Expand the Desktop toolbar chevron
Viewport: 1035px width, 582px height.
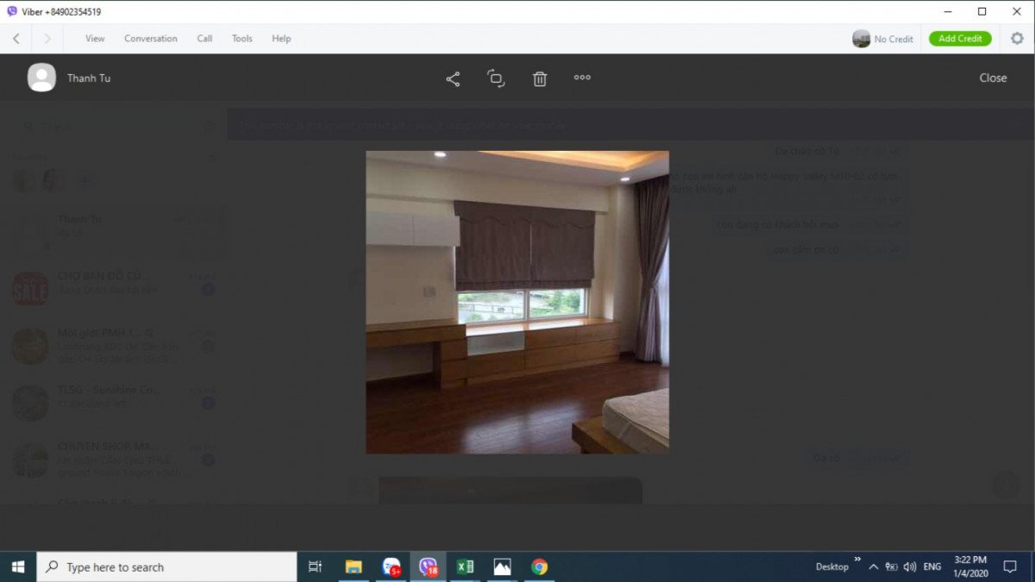[x=857, y=560]
